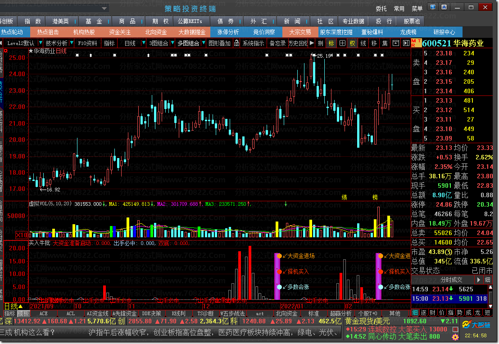The width and height of the screenshot is (499, 344).
Task: Select the 公募REITs tab
Action: pos(190,21)
